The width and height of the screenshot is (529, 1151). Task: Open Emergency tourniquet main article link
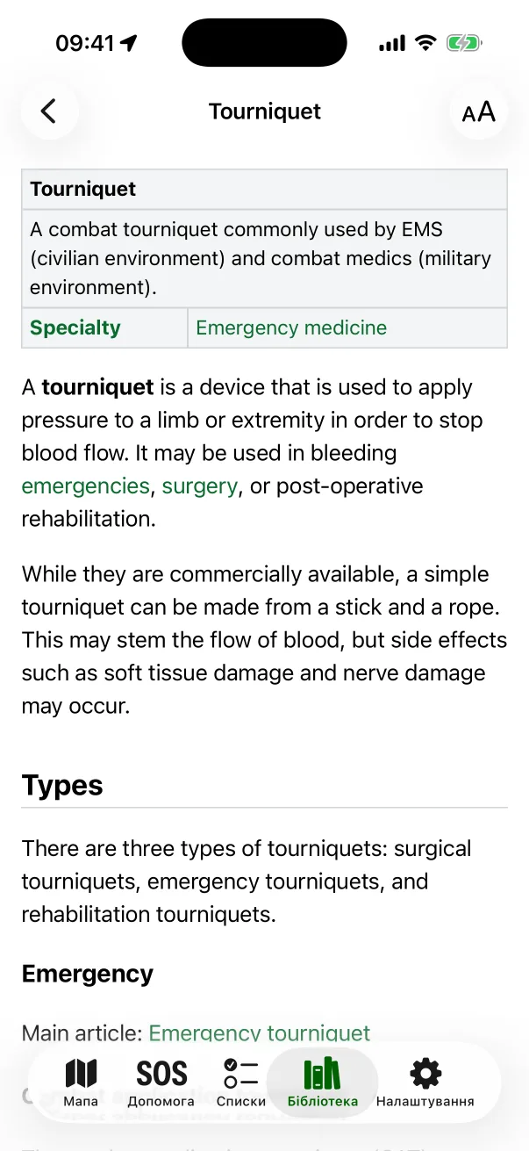point(260,1033)
